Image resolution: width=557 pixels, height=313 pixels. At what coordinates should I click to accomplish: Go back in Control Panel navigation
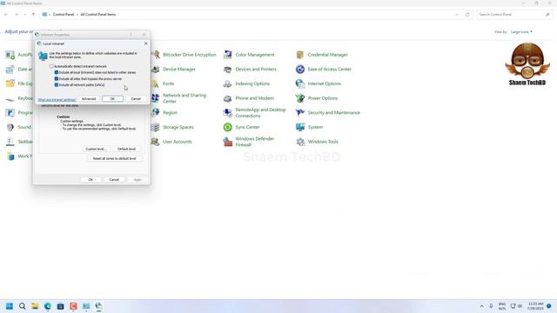pos(6,15)
